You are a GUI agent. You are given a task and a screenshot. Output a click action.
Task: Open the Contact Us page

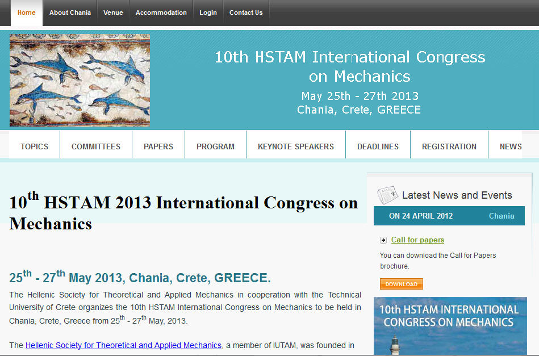(x=246, y=12)
